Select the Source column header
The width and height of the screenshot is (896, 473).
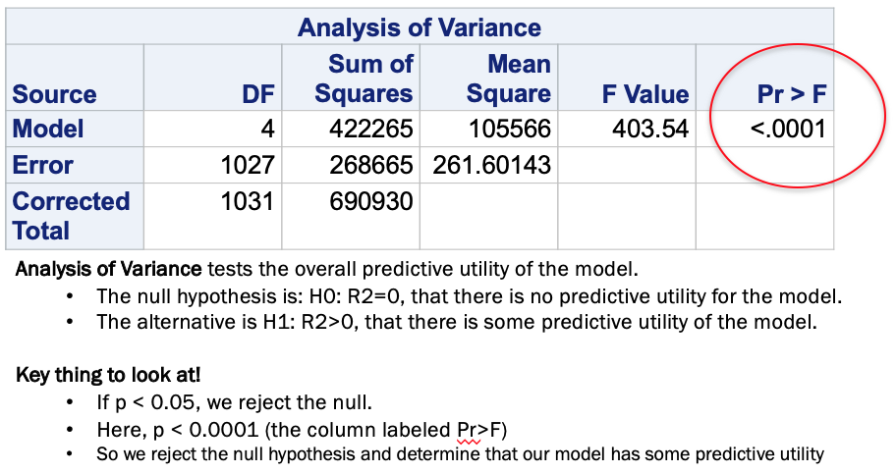click(x=54, y=94)
